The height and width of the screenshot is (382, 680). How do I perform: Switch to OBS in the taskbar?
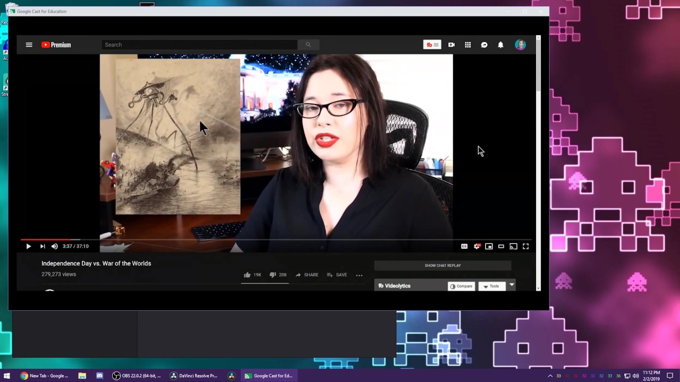137,376
